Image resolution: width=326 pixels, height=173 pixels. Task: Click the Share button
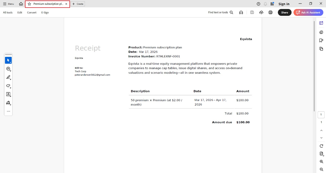point(285,13)
